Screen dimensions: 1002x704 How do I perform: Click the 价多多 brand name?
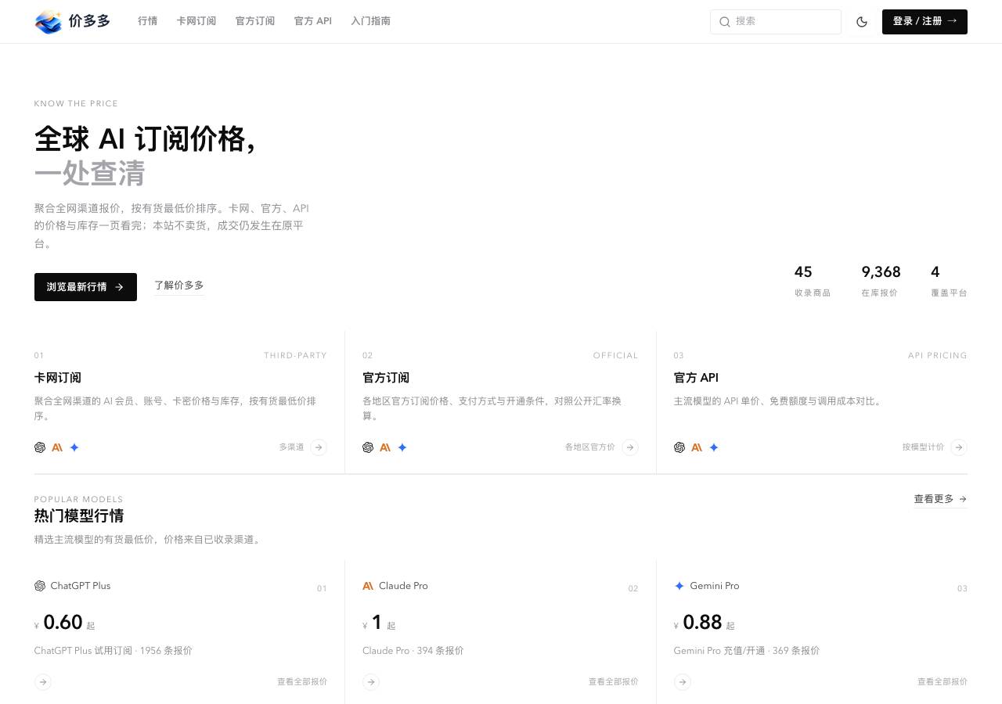pyautogui.click(x=89, y=22)
